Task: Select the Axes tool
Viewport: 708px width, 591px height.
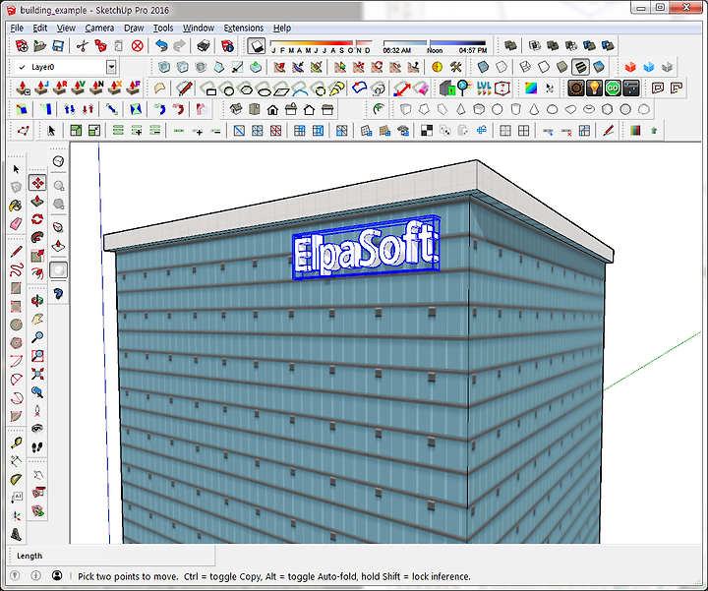Action: click(17, 515)
